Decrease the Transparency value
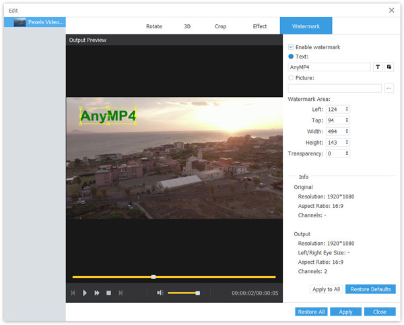This screenshot has height=325, width=404. coord(347,155)
